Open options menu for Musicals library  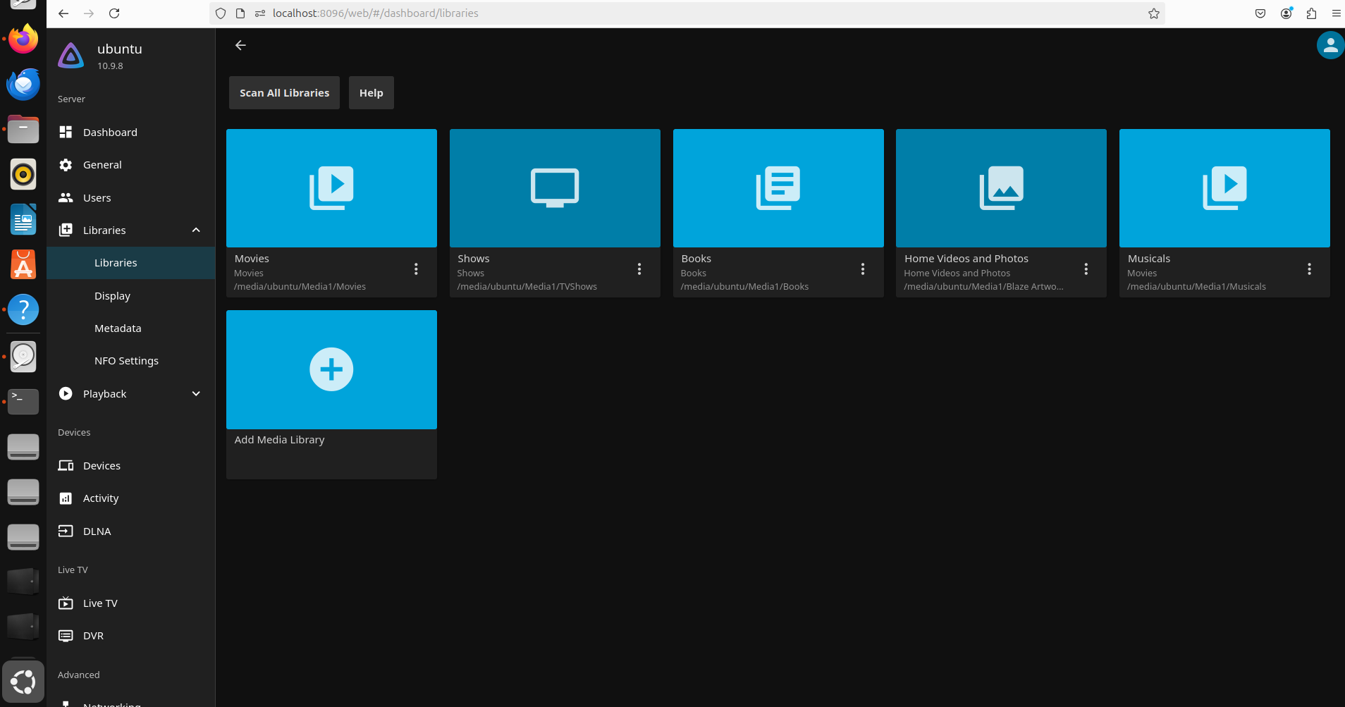click(x=1309, y=269)
